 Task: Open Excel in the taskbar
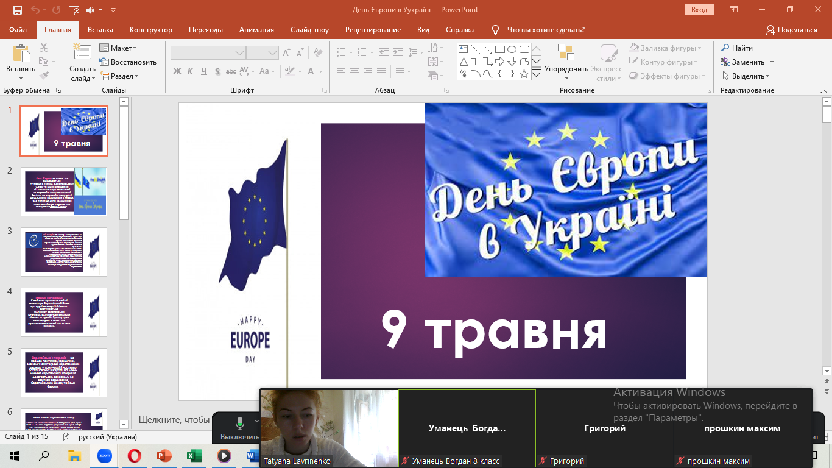coord(194,455)
